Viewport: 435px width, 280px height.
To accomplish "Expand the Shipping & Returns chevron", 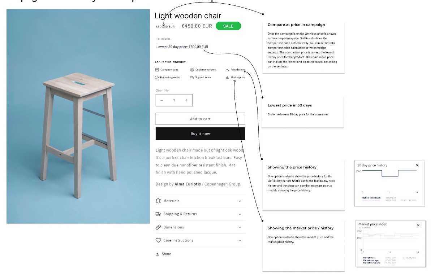I will pos(240,214).
